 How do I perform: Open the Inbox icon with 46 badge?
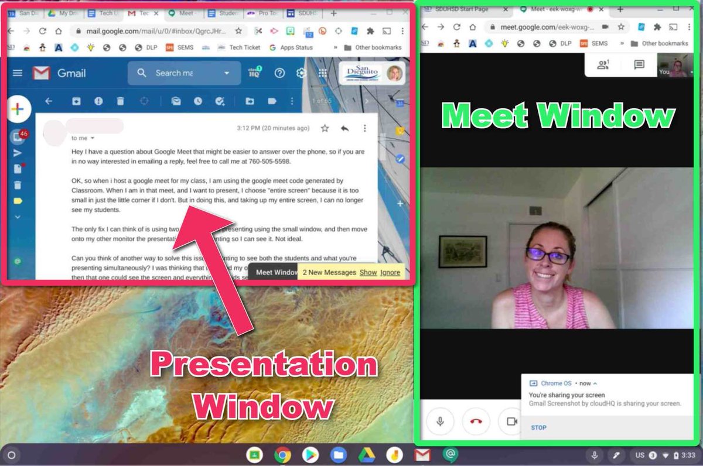click(x=18, y=137)
